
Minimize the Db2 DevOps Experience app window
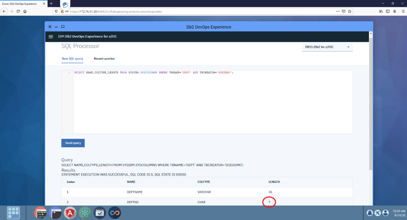[56, 27]
